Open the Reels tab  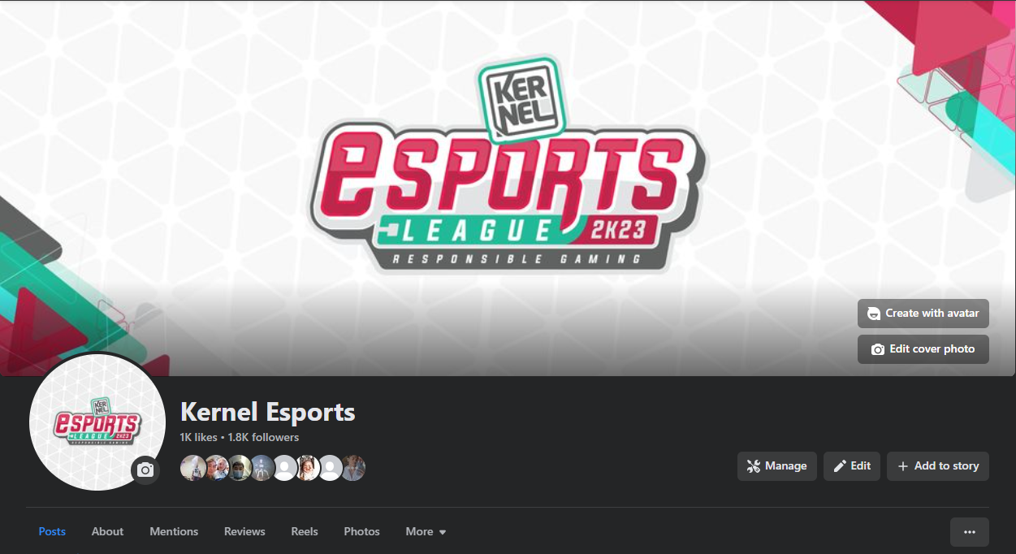[x=305, y=531]
